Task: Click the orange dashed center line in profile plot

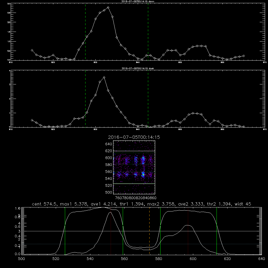Action: (x=149, y=231)
